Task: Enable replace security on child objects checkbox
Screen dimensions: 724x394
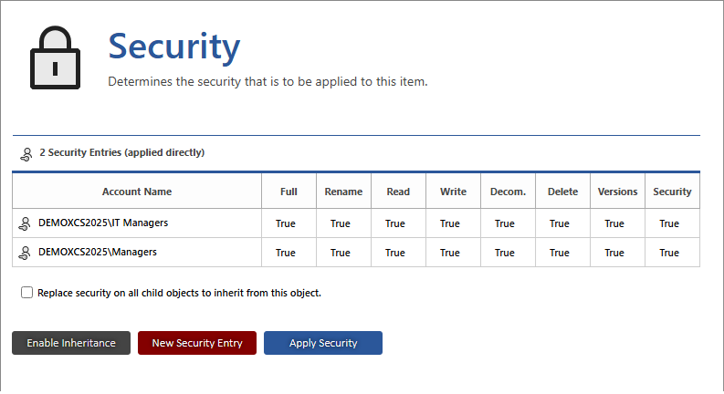Action: (x=27, y=293)
